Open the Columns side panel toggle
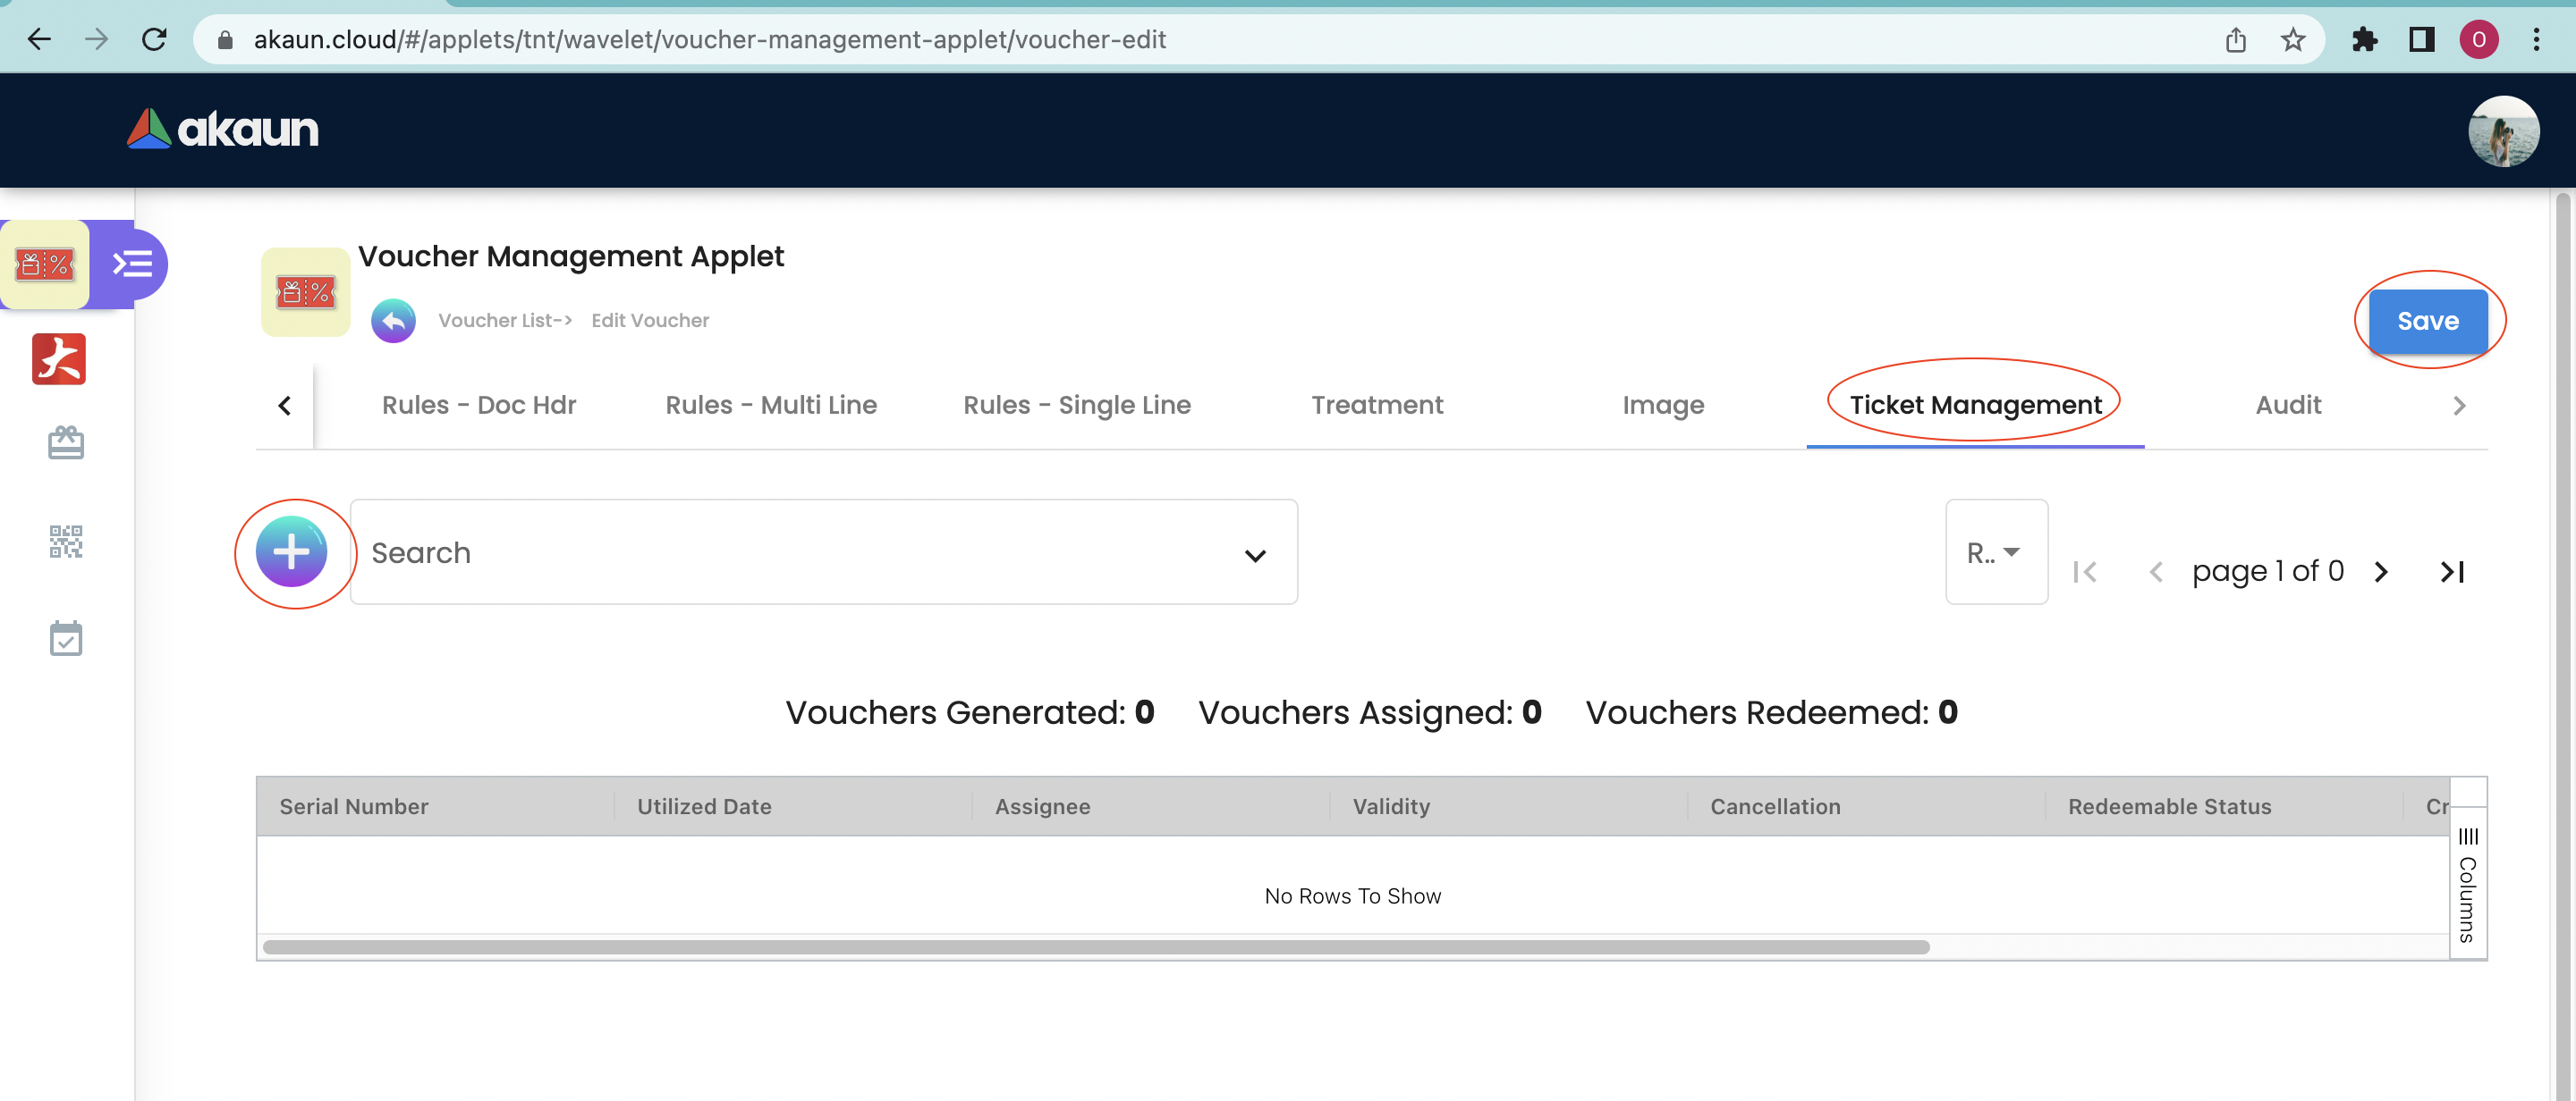2576x1101 pixels. tap(2467, 884)
